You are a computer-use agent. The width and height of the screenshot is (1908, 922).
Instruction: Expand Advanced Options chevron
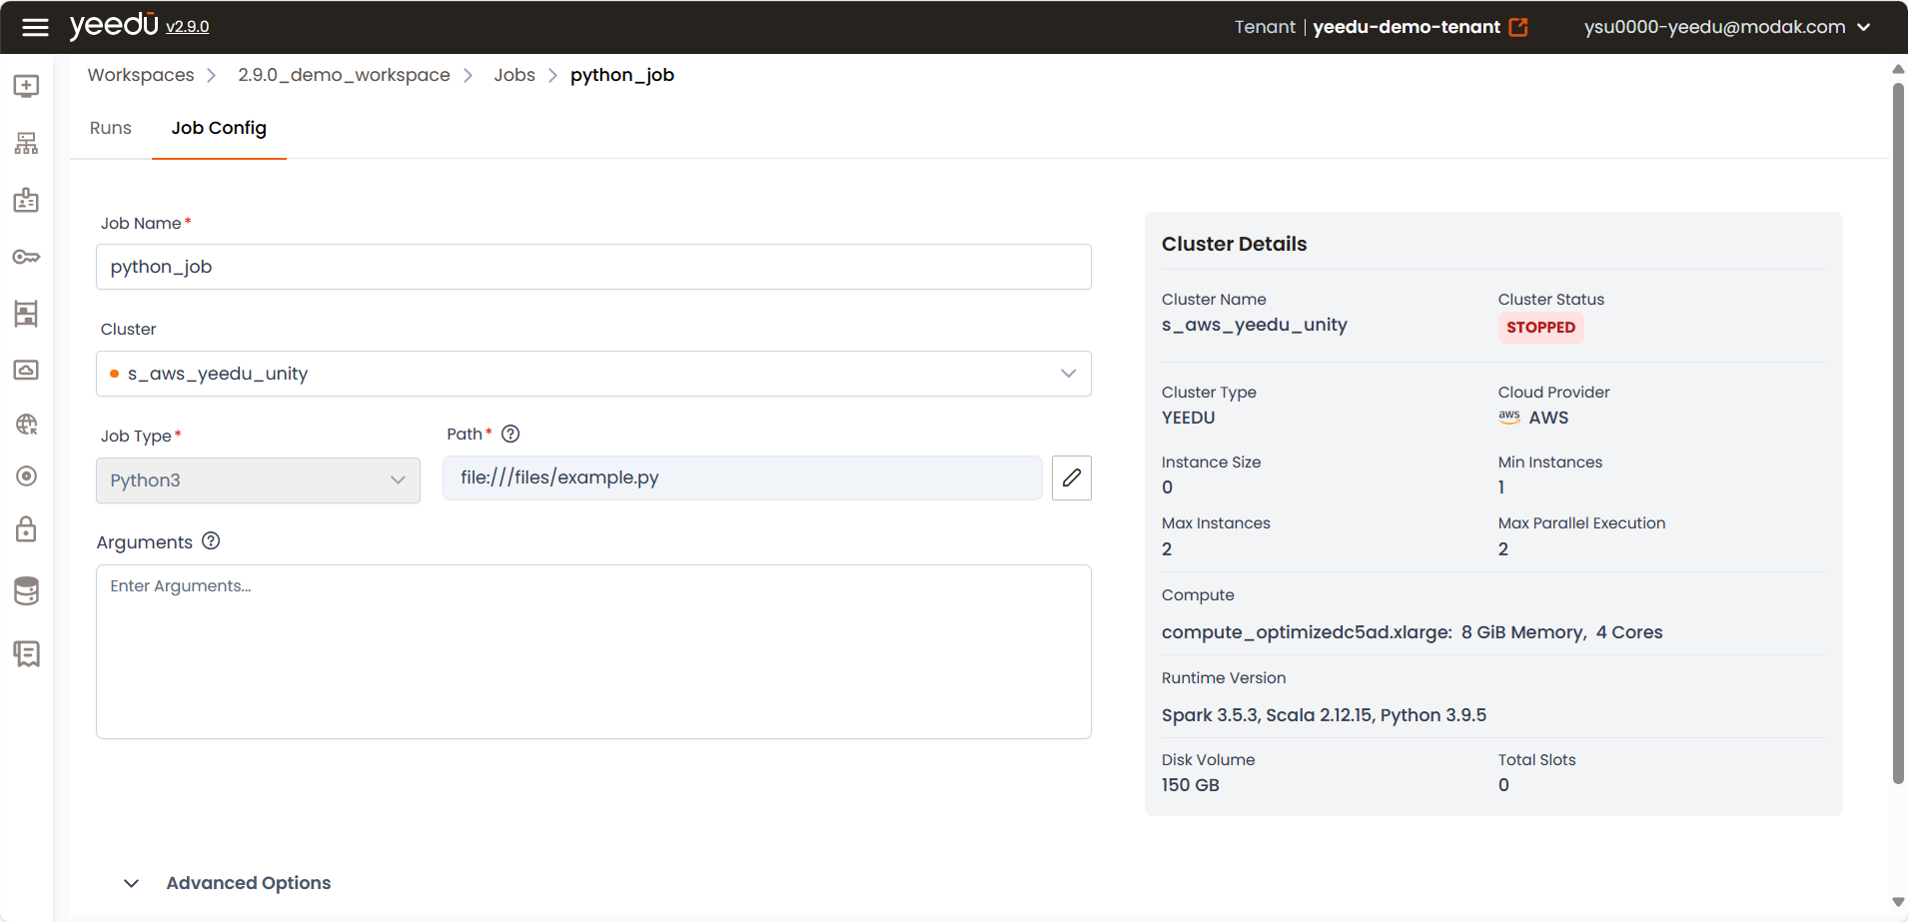pos(131,883)
